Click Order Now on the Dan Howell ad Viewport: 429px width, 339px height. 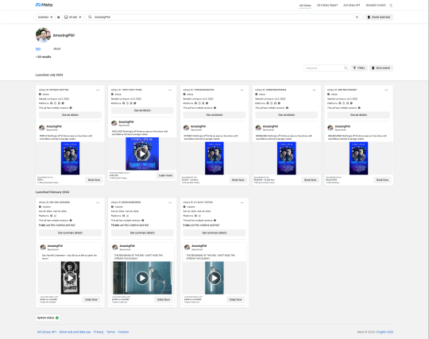91,299
